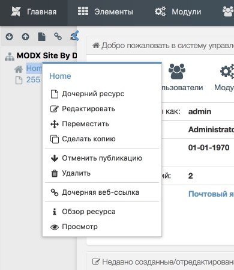Click the eye icon of Просмотр

[x=55, y=227]
